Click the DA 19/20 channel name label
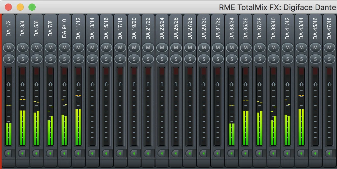Viewport: 337px width, 169px height. tap(134, 29)
